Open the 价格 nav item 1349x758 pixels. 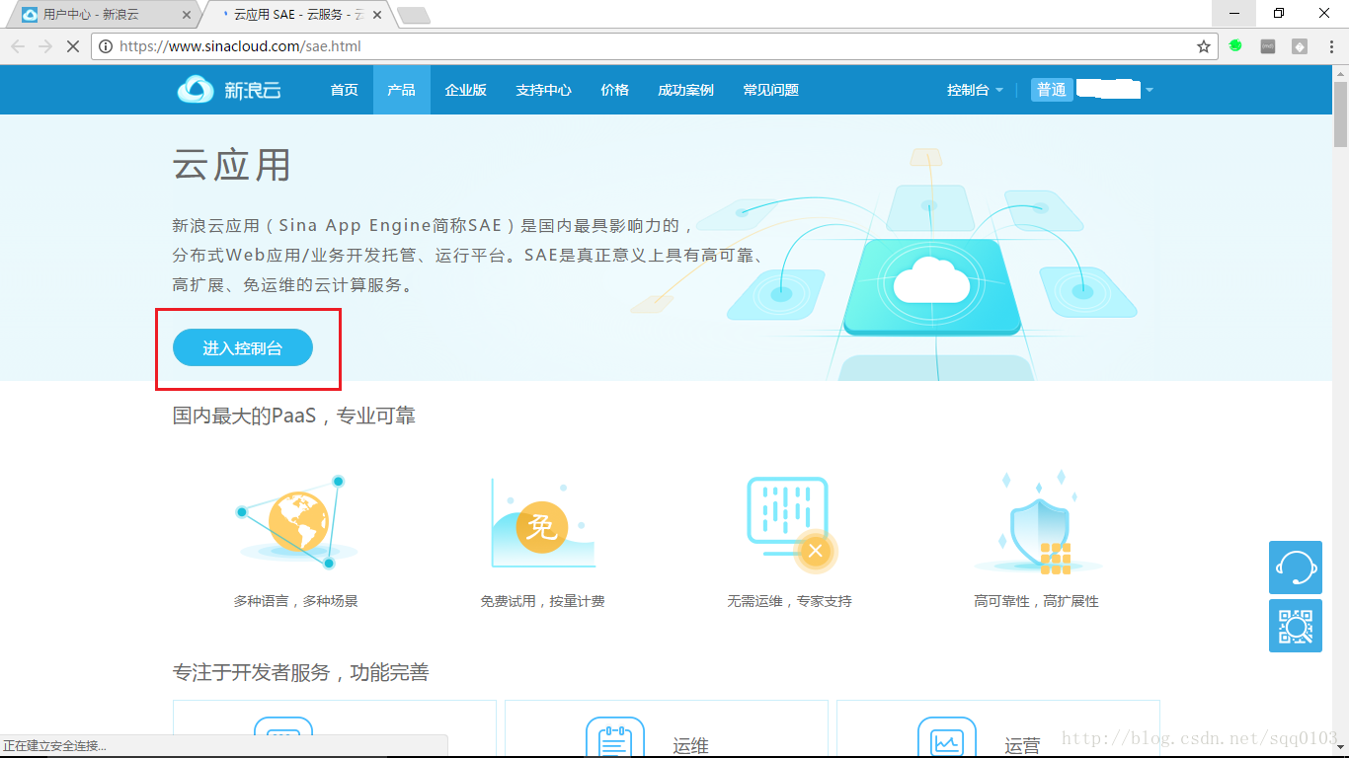tap(614, 90)
